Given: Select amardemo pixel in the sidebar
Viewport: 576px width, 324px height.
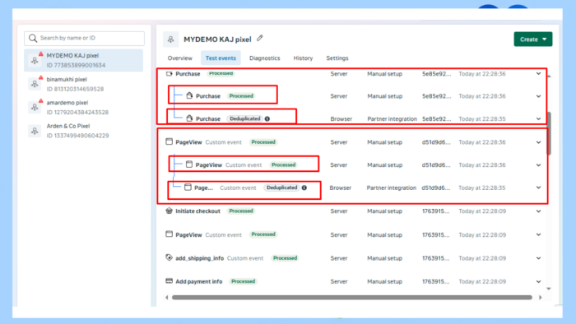Looking at the screenshot, I should [84, 107].
